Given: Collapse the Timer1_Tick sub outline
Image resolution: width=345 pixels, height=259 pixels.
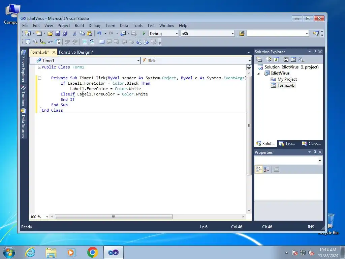Looking at the screenshot, I should click(39, 78).
